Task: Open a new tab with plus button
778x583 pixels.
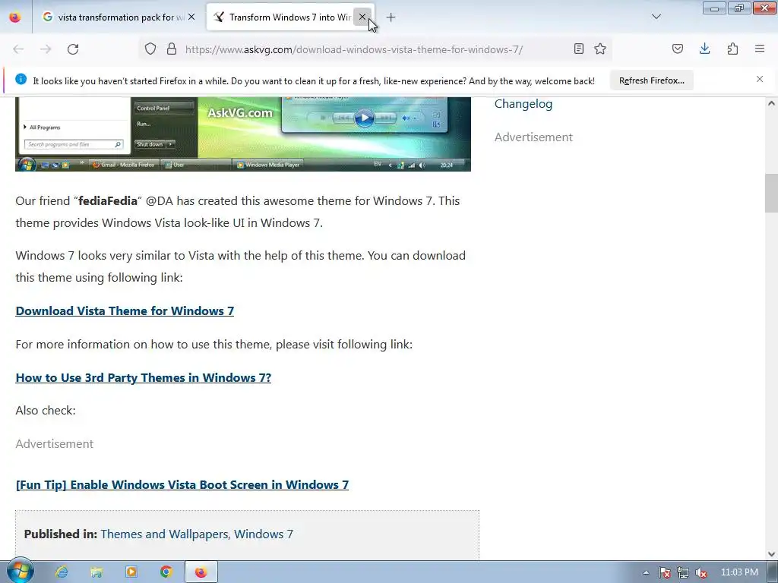Action: [x=391, y=17]
